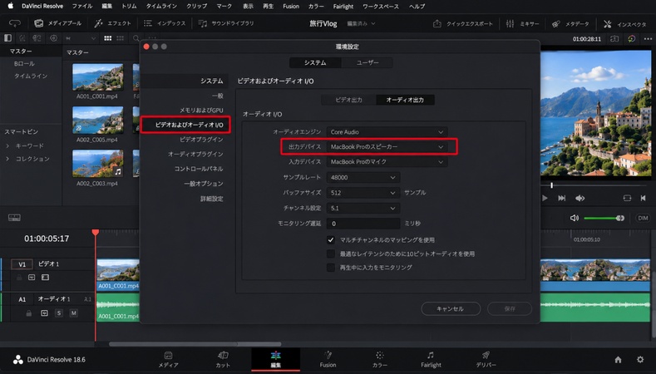The width and height of the screenshot is (656, 374).
Task: Select メモリおよびGPU in sidebar
Action: point(201,111)
